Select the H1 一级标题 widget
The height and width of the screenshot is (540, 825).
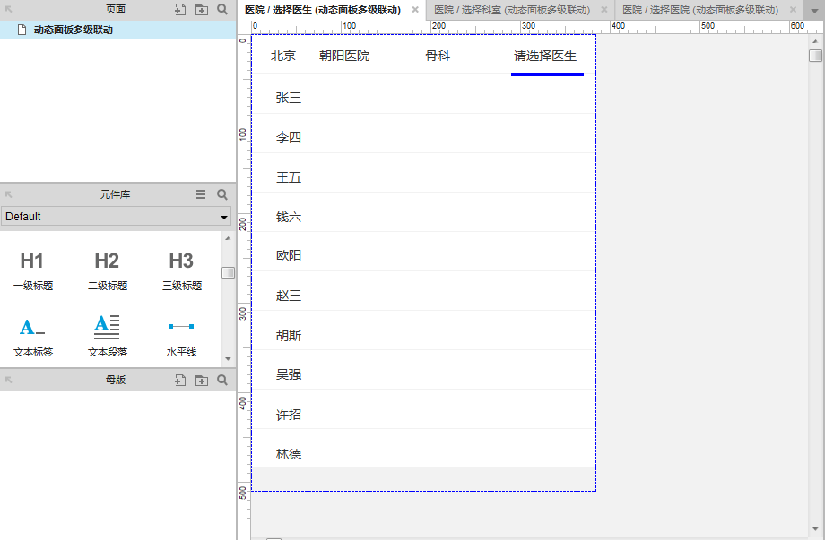coord(32,269)
